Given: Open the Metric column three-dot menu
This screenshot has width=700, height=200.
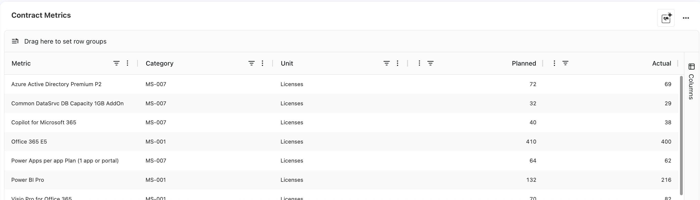Looking at the screenshot, I should [127, 63].
